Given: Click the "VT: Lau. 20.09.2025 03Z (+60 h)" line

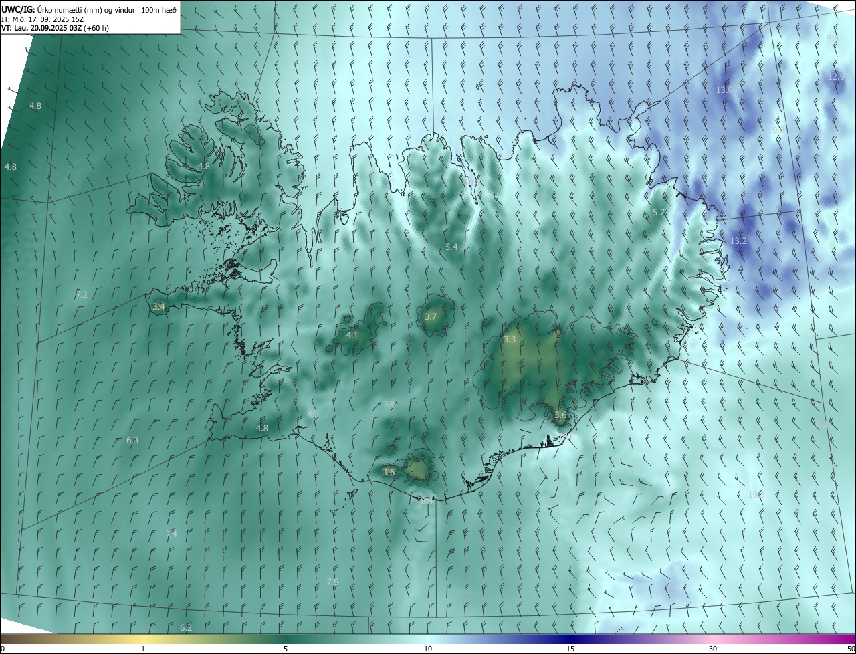Looking at the screenshot, I should click(x=55, y=28).
